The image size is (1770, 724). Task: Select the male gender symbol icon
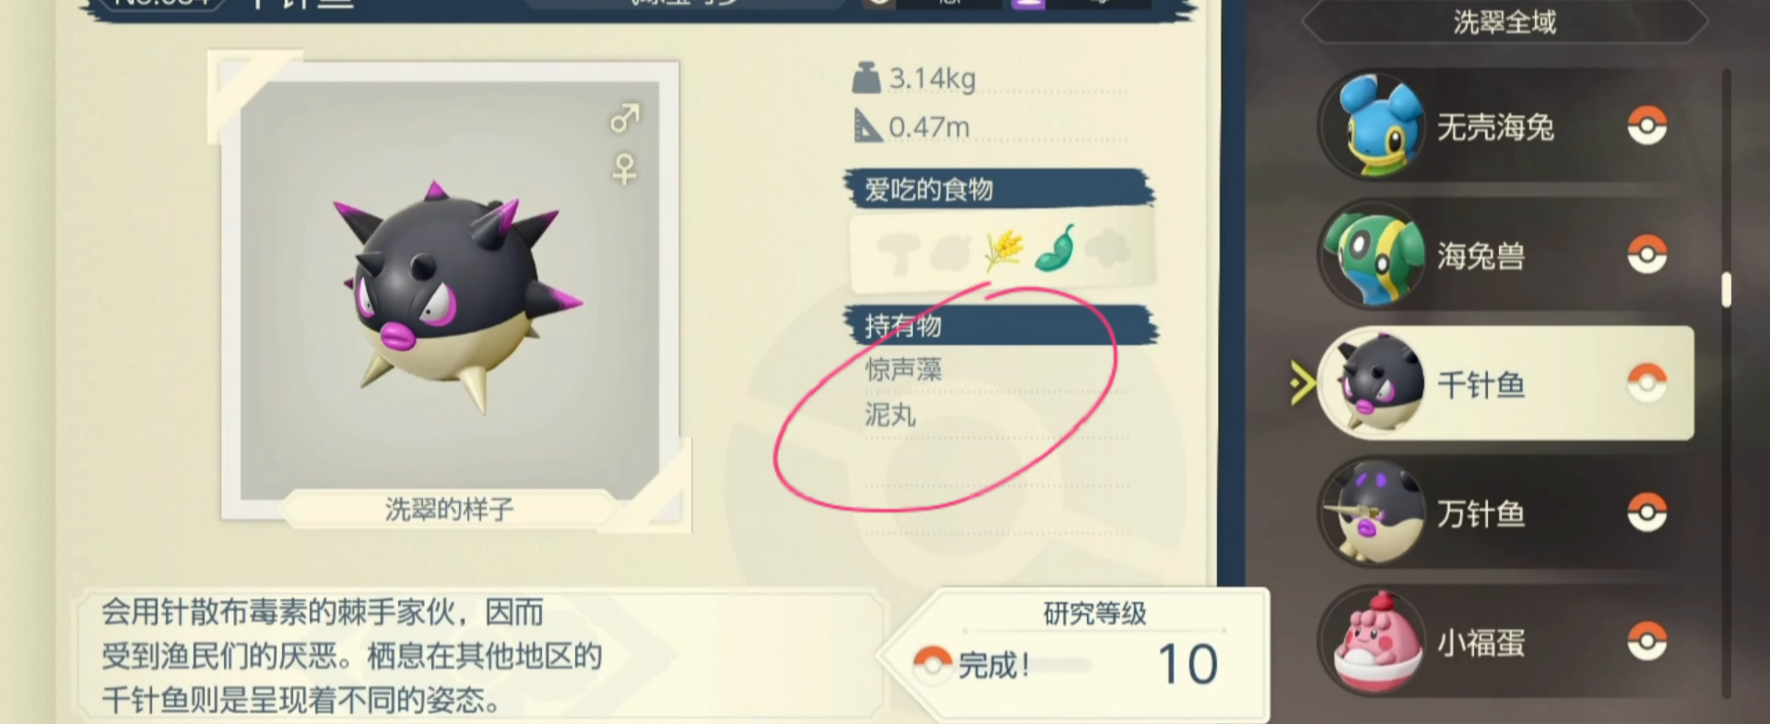(x=625, y=118)
